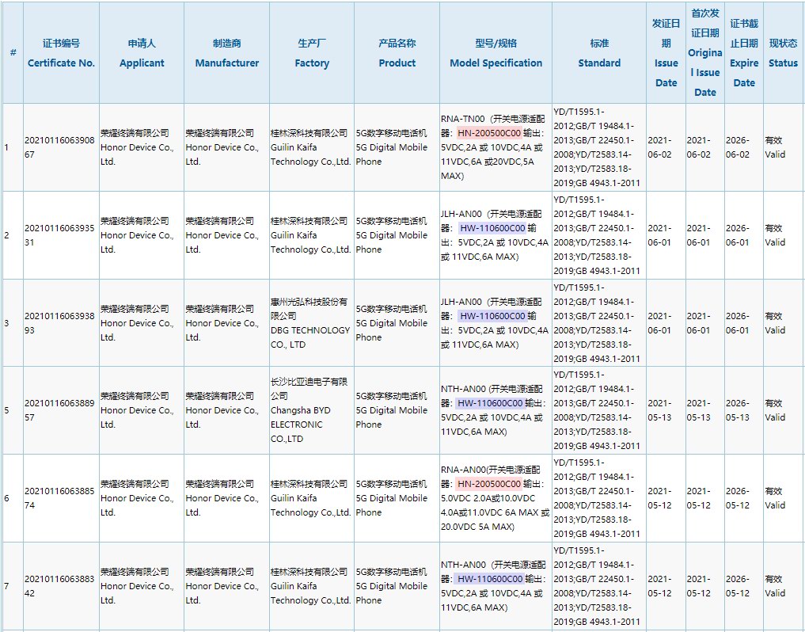Select the DBG TECHNOLOGY CO., LTD factory cell
This screenshot has height=632, width=805.
point(311,323)
